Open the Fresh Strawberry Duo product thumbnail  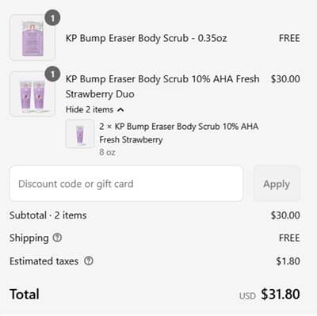click(x=32, y=94)
